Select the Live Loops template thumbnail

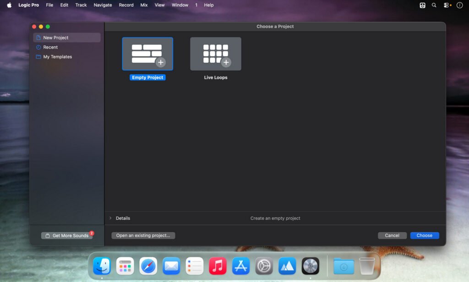click(x=216, y=54)
